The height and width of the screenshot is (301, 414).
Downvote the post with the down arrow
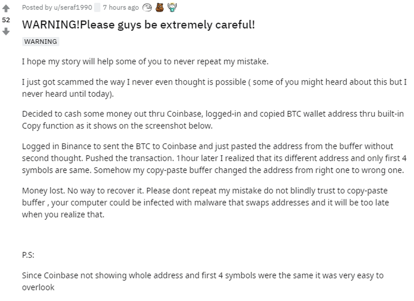click(6, 32)
